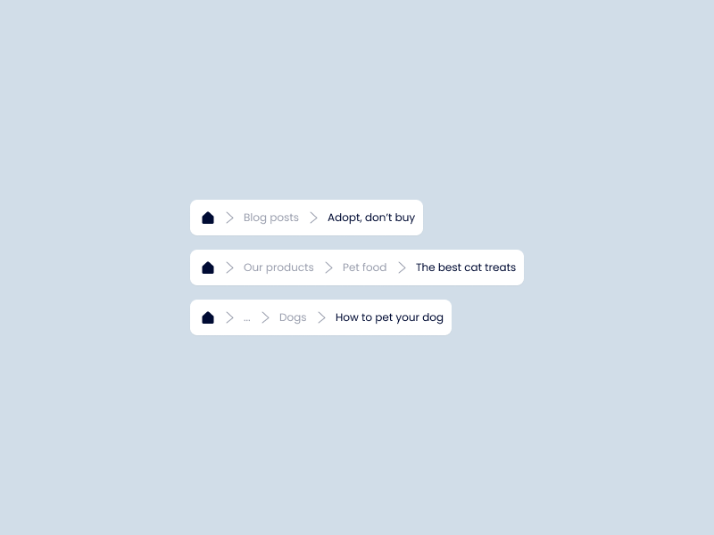Navigate to the Pet food breadcrumb

click(x=364, y=267)
